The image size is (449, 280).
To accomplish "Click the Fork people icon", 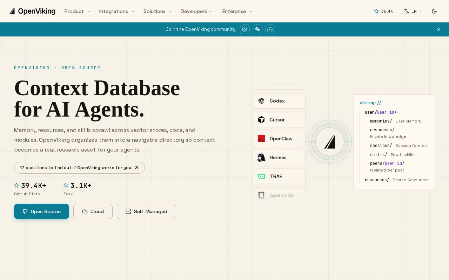I will pos(66,185).
